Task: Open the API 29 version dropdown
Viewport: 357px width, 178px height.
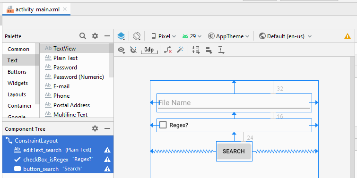Action: tap(192, 36)
